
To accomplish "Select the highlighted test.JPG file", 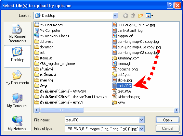I will click(x=122, y=86).
